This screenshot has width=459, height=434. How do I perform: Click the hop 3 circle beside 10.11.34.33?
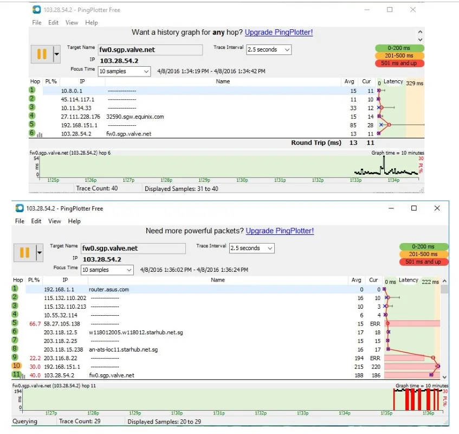[x=32, y=107]
